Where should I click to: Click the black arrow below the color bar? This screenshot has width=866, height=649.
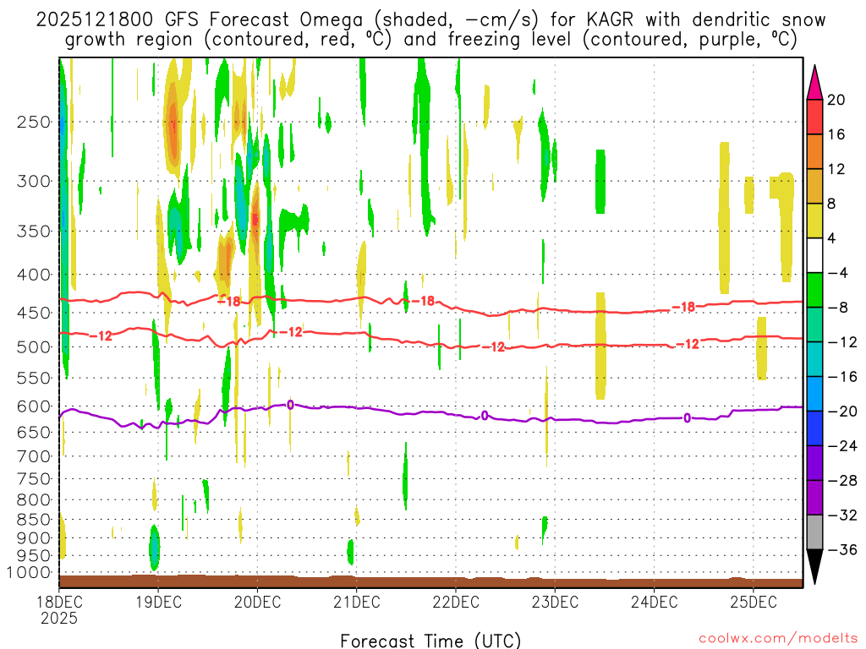click(814, 567)
